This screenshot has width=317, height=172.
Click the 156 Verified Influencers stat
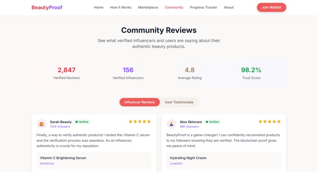[128, 73]
